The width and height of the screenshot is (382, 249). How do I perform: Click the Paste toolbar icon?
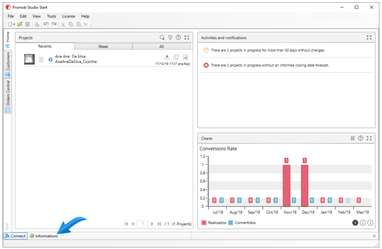tap(78, 24)
